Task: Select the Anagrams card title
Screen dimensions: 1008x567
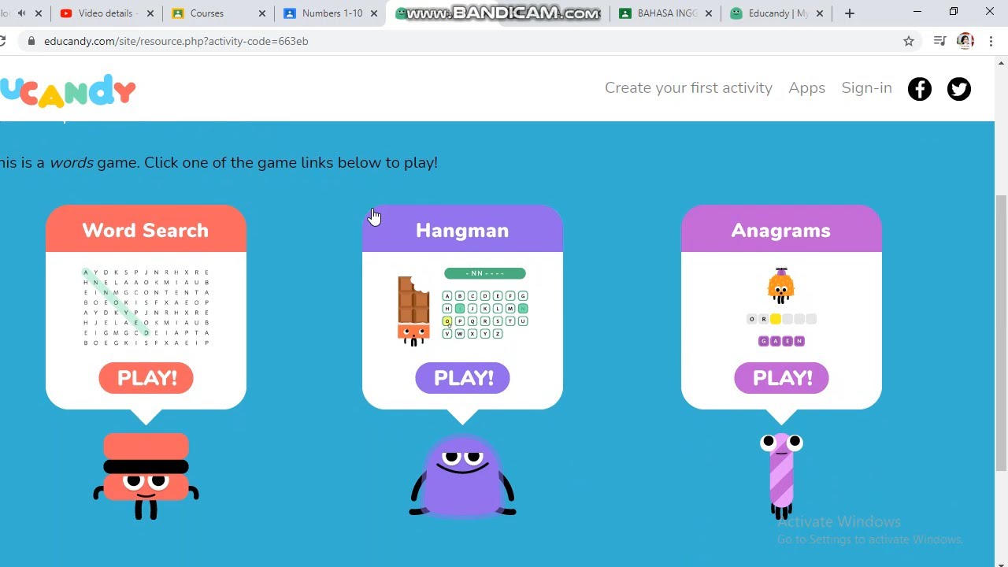Action: pyautogui.click(x=781, y=230)
